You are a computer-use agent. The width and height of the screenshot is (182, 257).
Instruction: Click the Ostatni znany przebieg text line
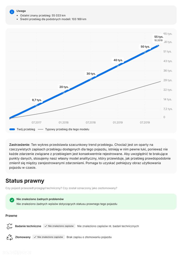click(43, 16)
